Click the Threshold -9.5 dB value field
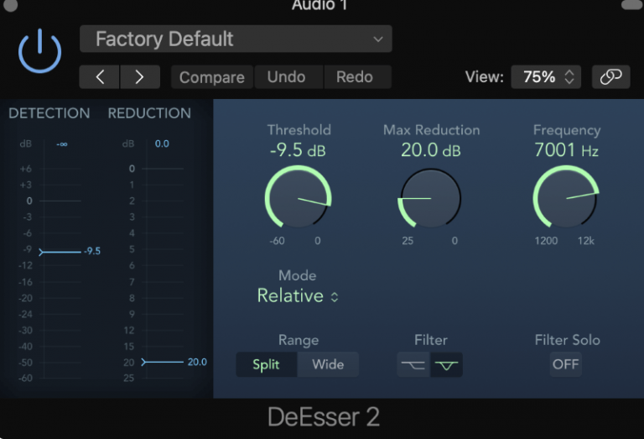Viewport: 644px width, 439px height. coord(298,150)
